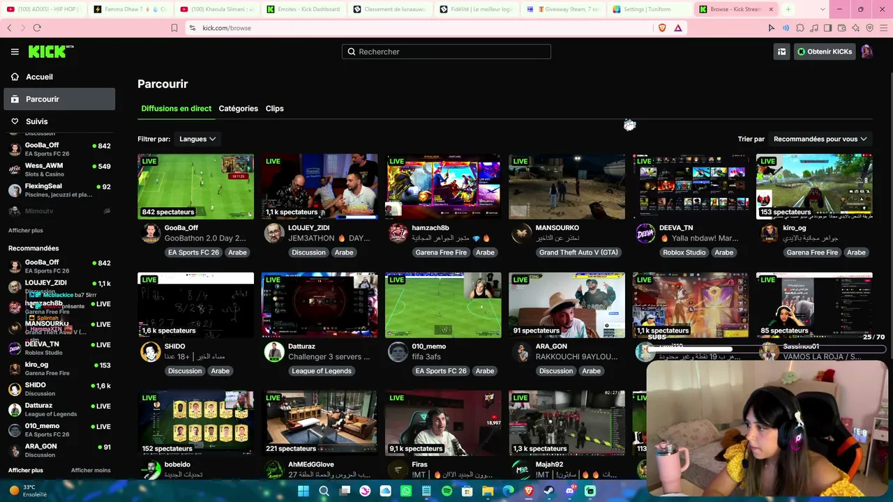Switch to Settings | Tuniform browser tab
The height and width of the screenshot is (502, 893).
click(x=649, y=9)
